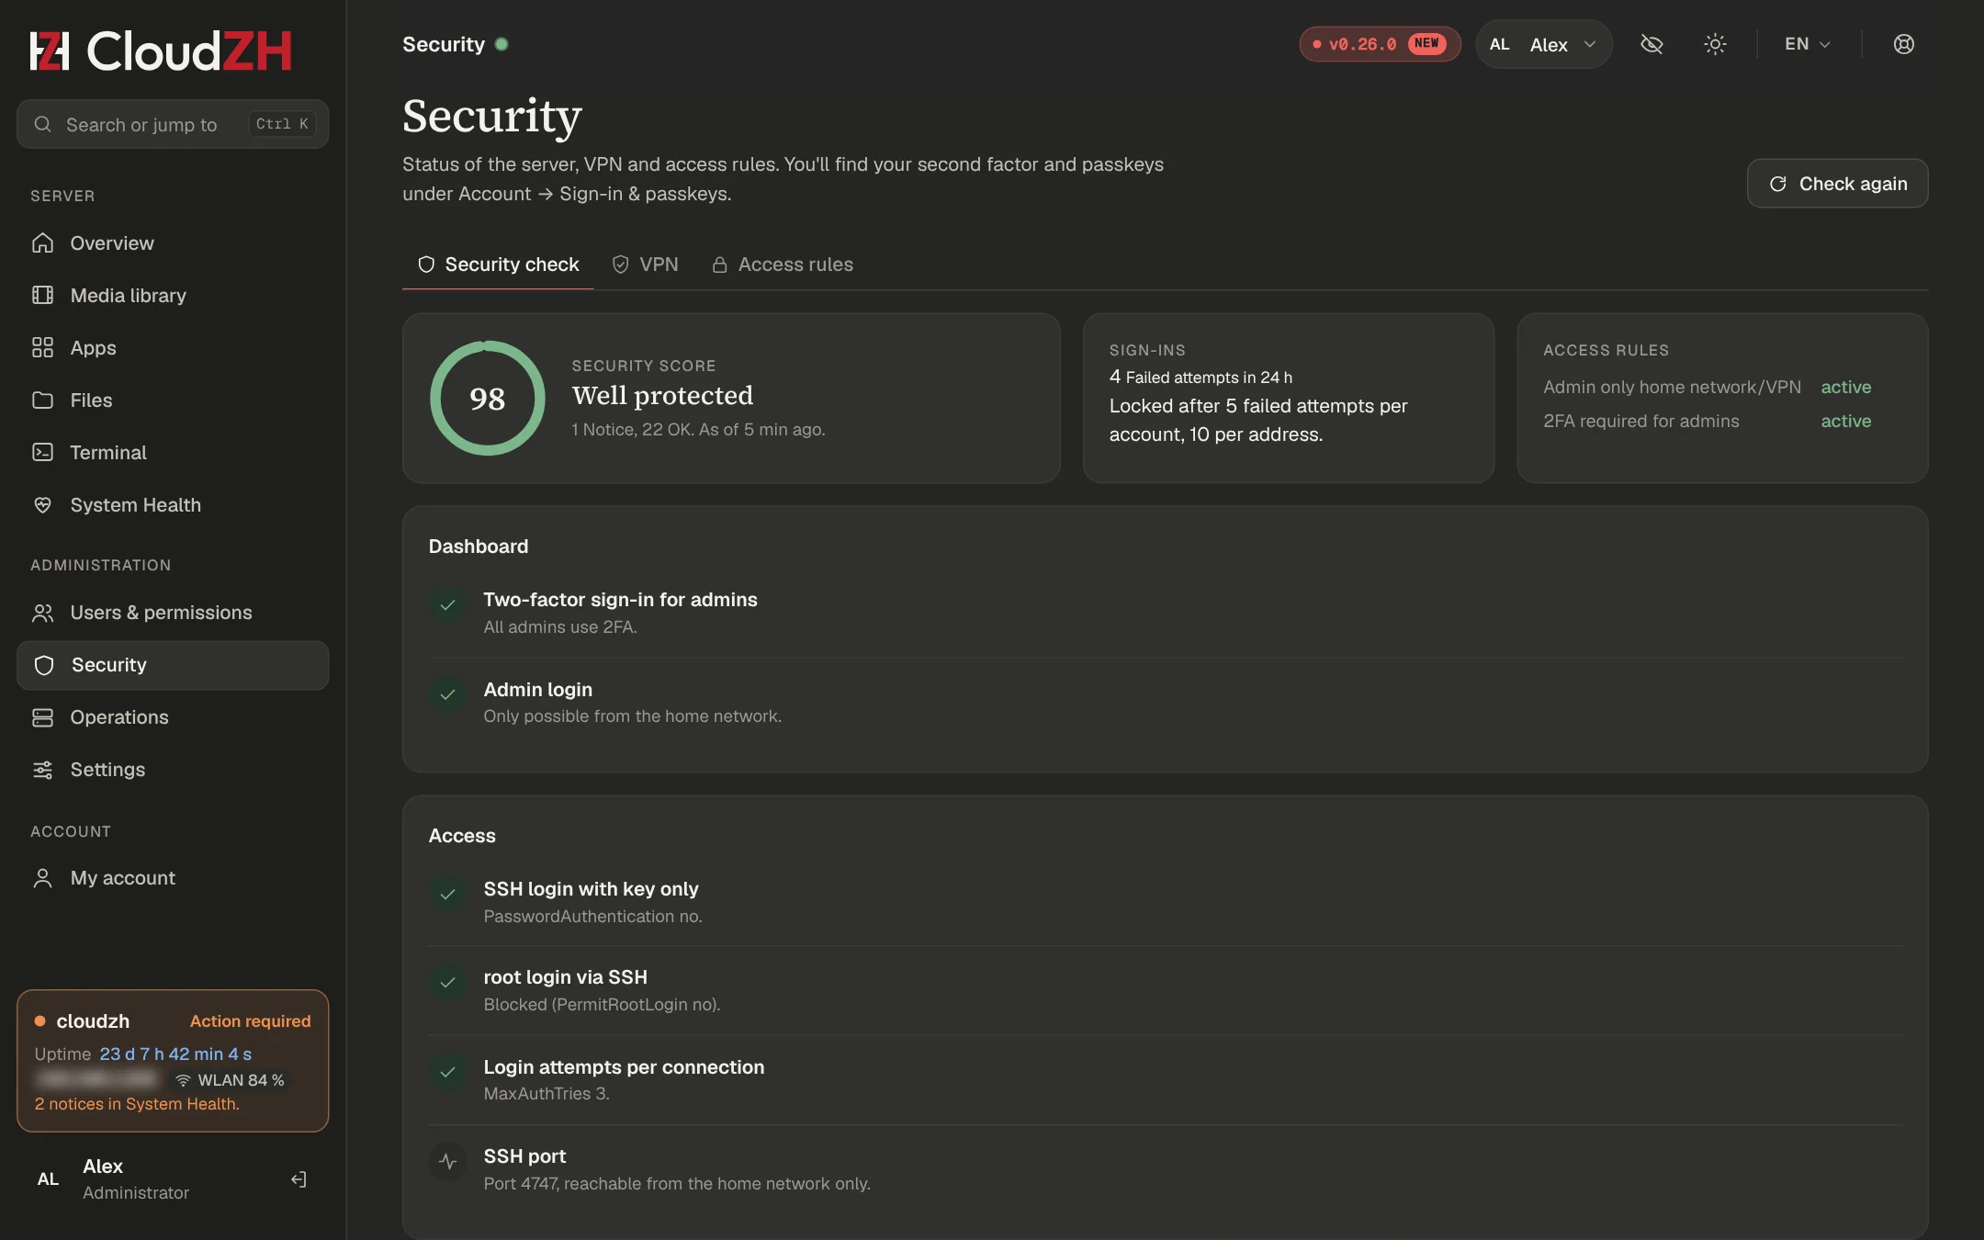This screenshot has width=1984, height=1240.
Task: Open the 2 notices in System Health link
Action: (x=137, y=1104)
